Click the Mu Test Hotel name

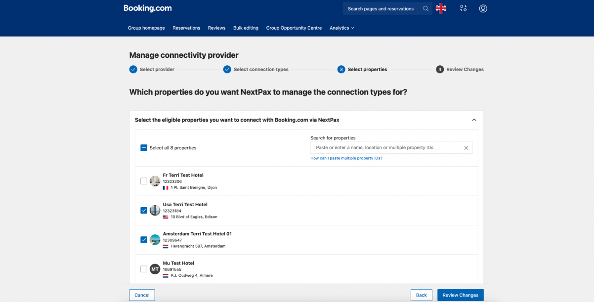[178, 263]
